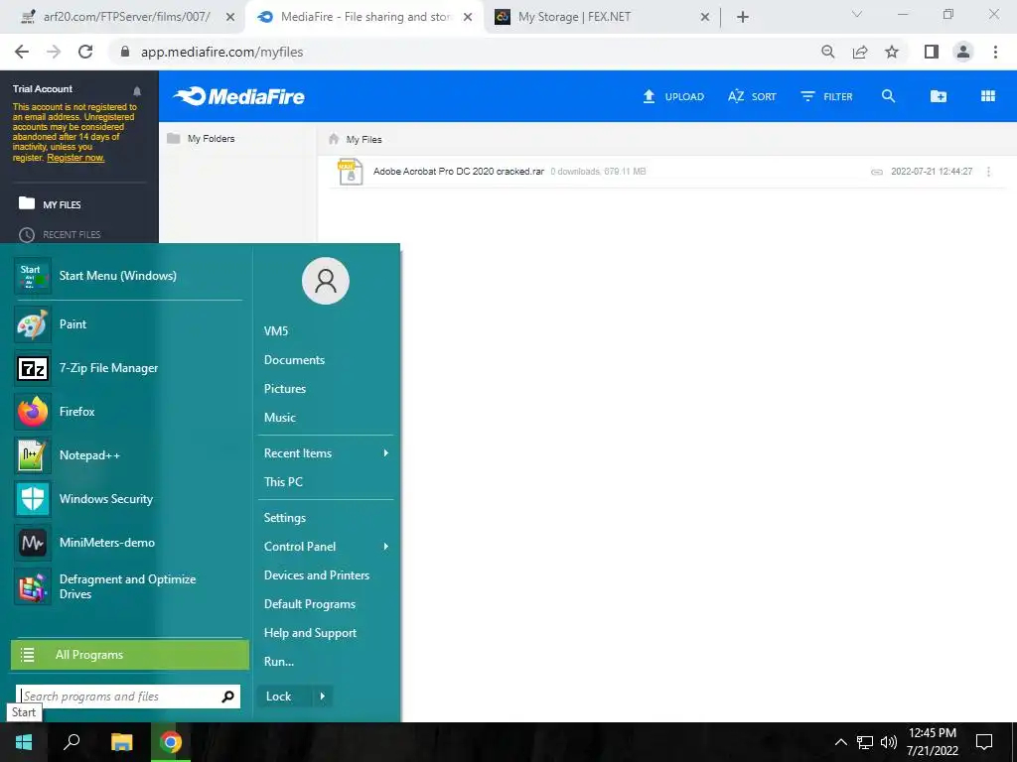Select RECENT FILES in MediaFire sidebar
This screenshot has height=762, width=1017.
point(60,234)
